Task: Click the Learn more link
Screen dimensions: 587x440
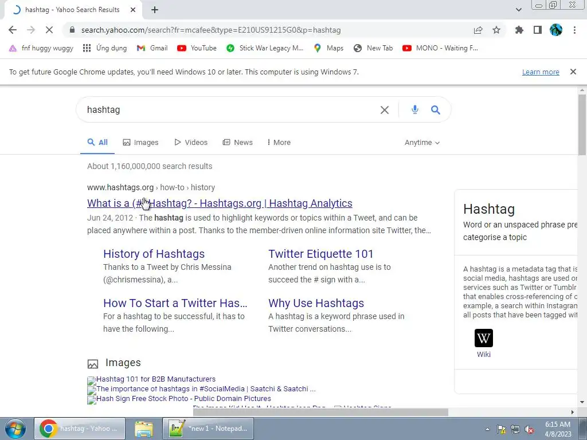Action: coord(541,72)
